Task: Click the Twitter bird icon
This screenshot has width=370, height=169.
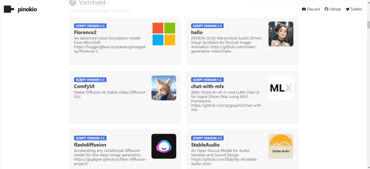Action: 348,9
